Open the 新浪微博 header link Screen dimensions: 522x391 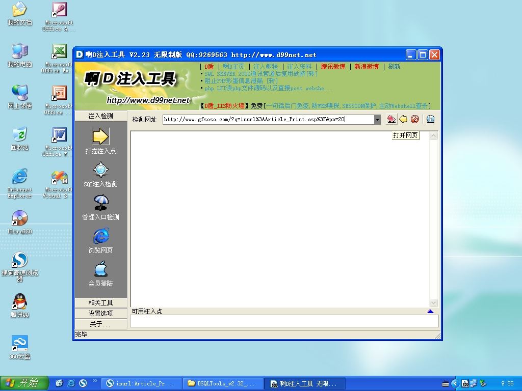367,67
